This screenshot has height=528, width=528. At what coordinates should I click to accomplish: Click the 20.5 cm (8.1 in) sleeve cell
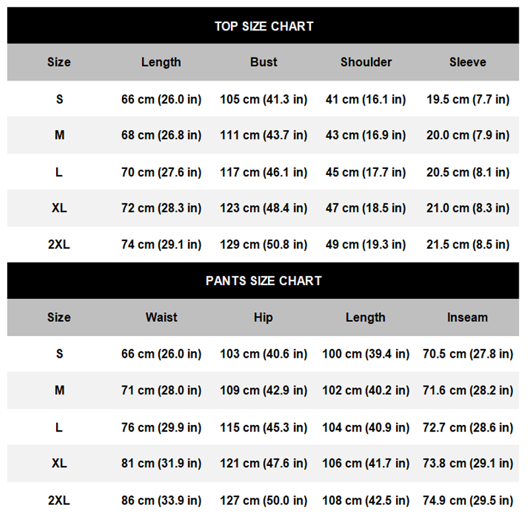coord(467,172)
